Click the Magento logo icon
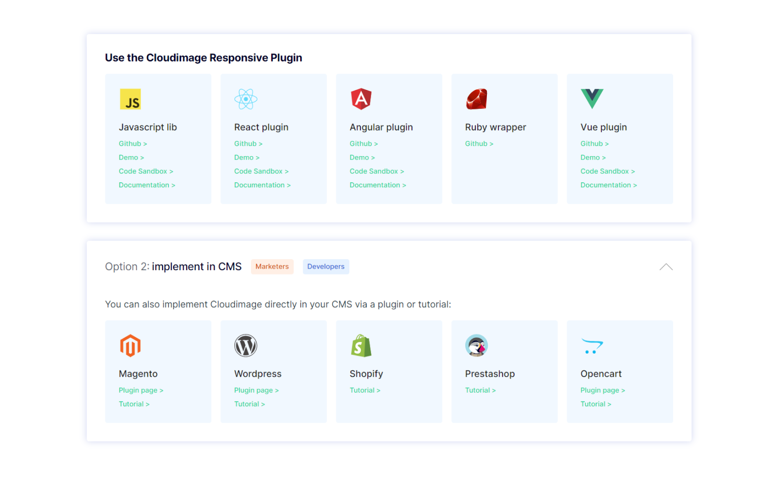This screenshot has width=773, height=477. (131, 345)
